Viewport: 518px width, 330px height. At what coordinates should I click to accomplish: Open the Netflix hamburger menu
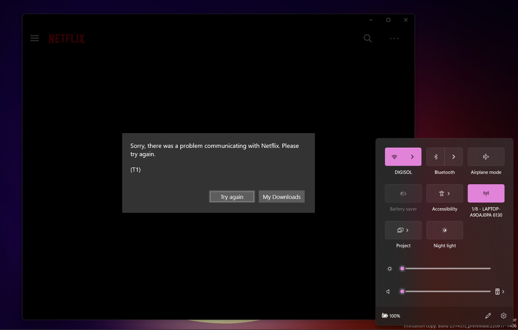tap(35, 38)
